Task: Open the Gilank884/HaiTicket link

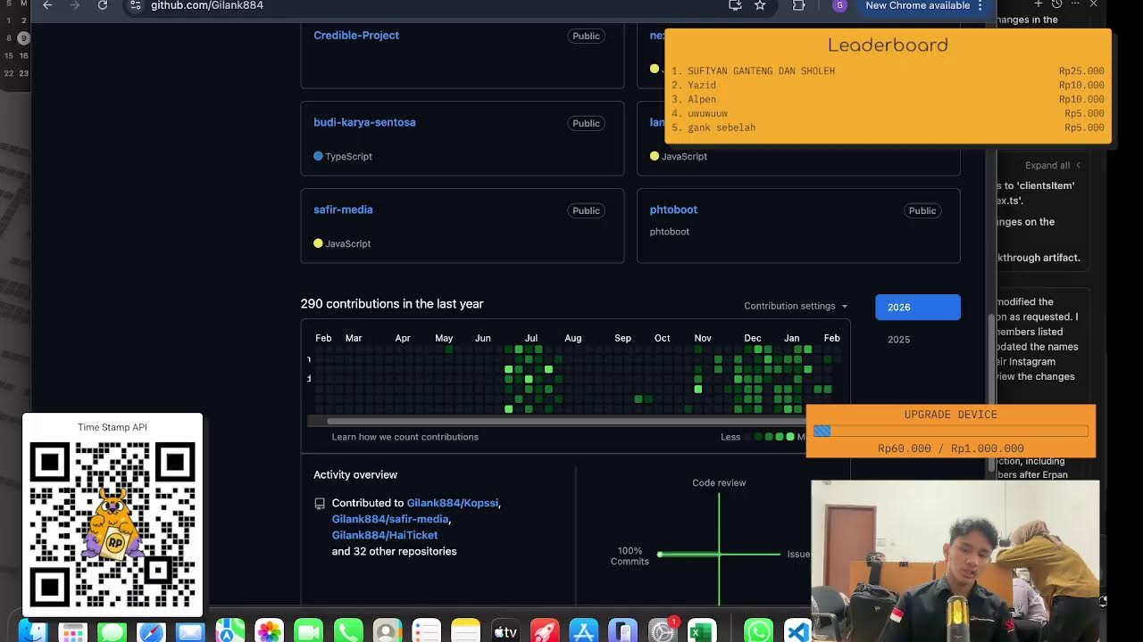Action: [x=385, y=535]
